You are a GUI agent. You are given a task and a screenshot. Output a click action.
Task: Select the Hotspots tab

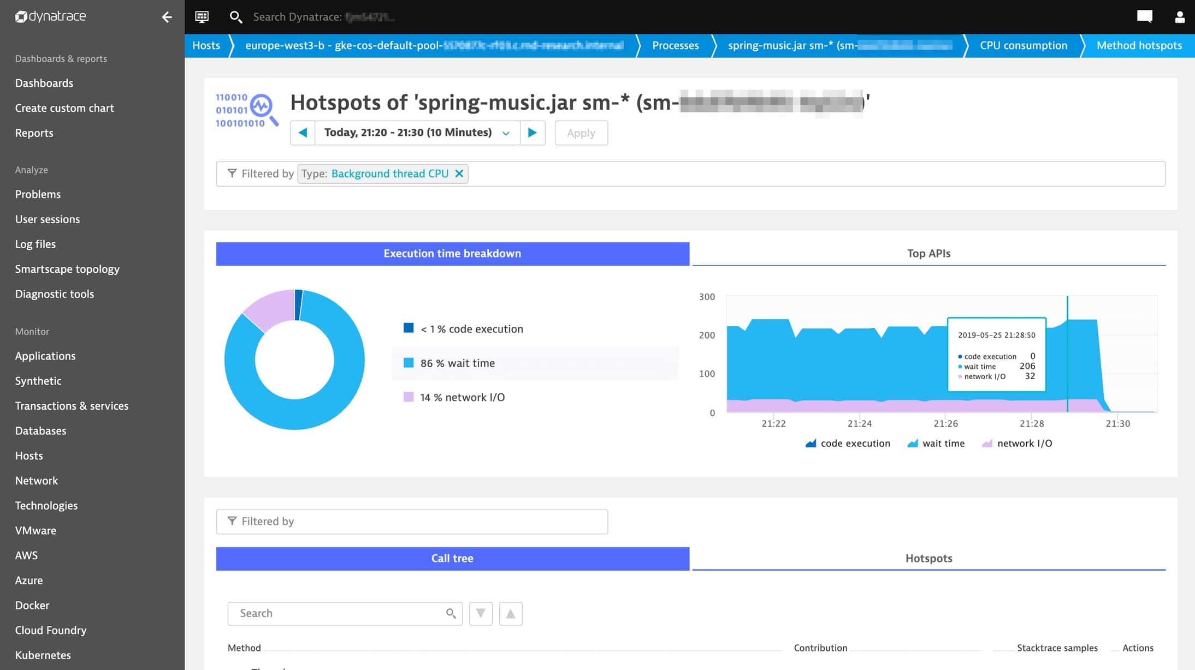coord(928,559)
